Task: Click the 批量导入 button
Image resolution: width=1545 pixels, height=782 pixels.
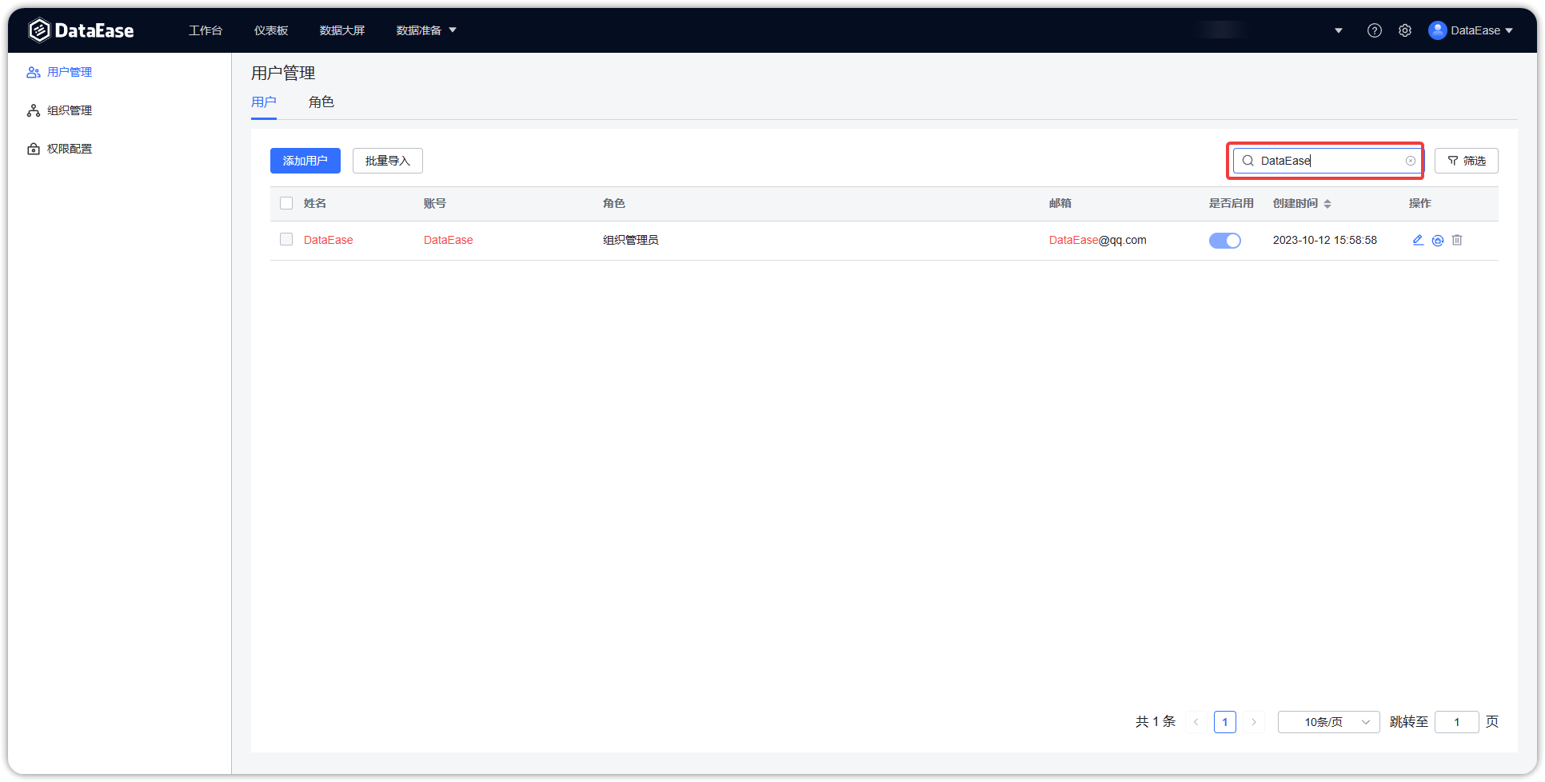Action: pos(388,161)
